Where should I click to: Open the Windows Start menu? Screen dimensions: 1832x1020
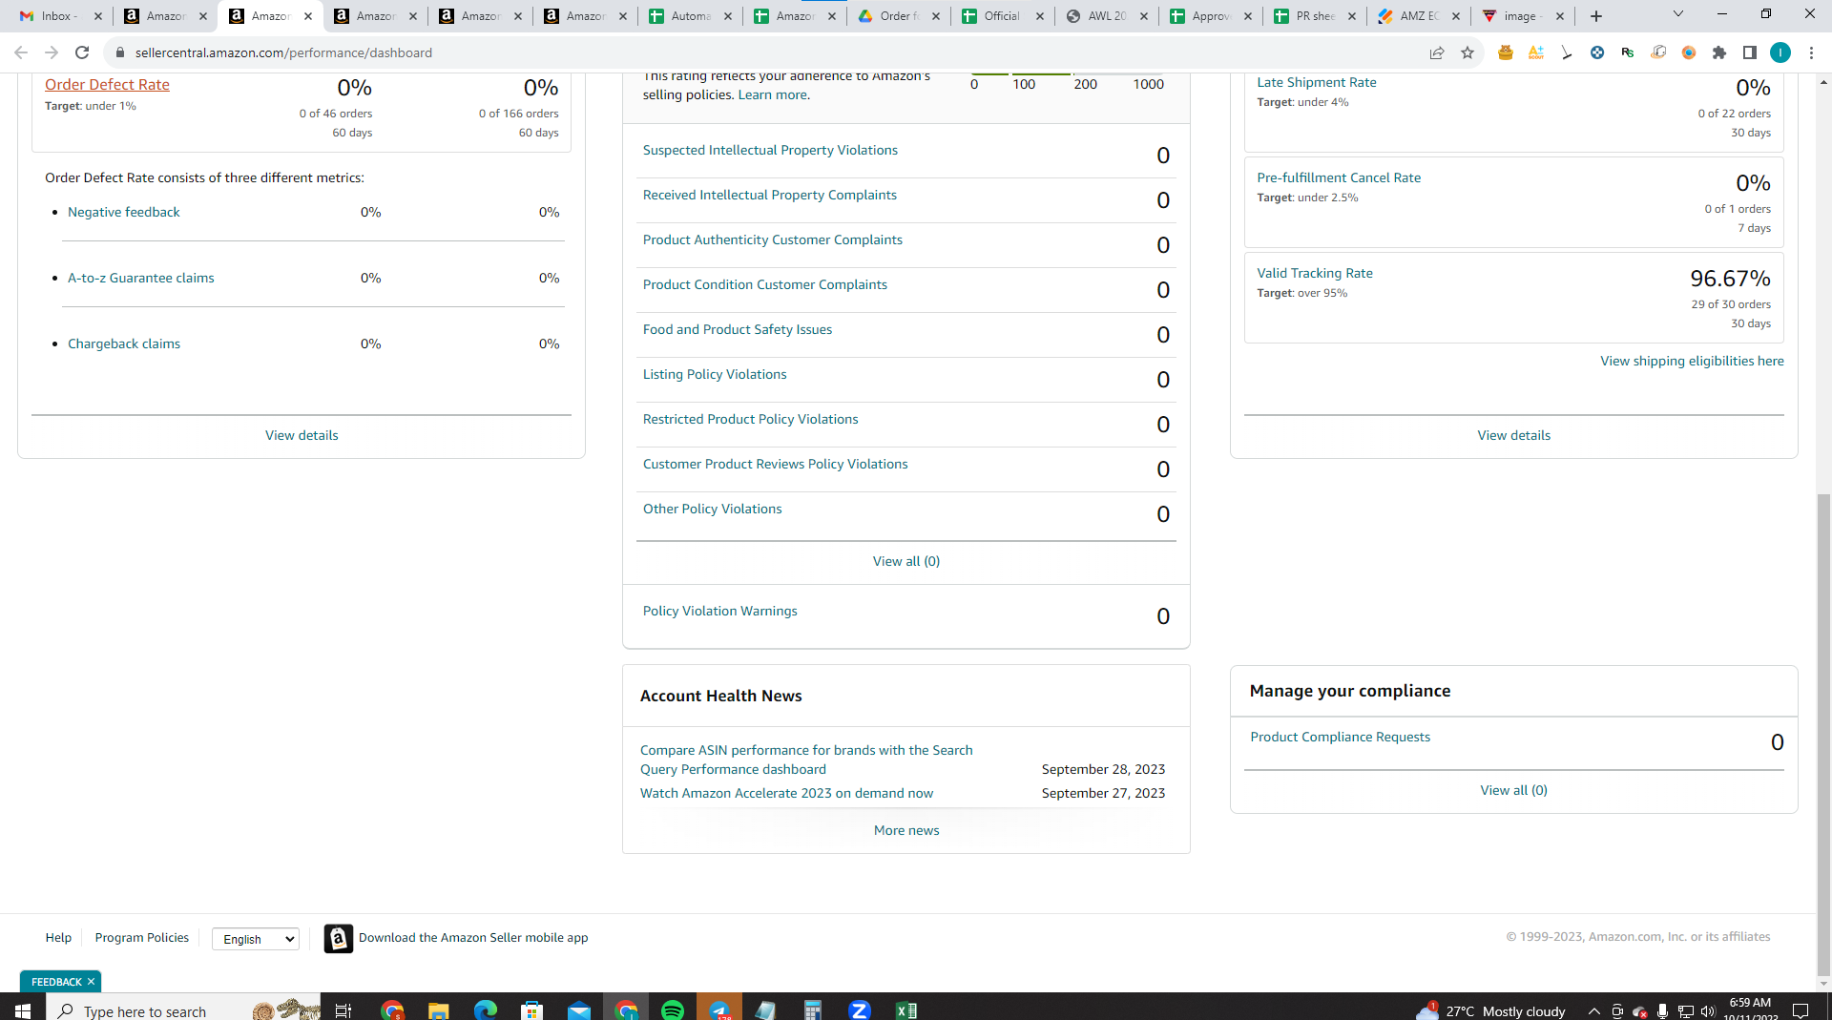[23, 1010]
